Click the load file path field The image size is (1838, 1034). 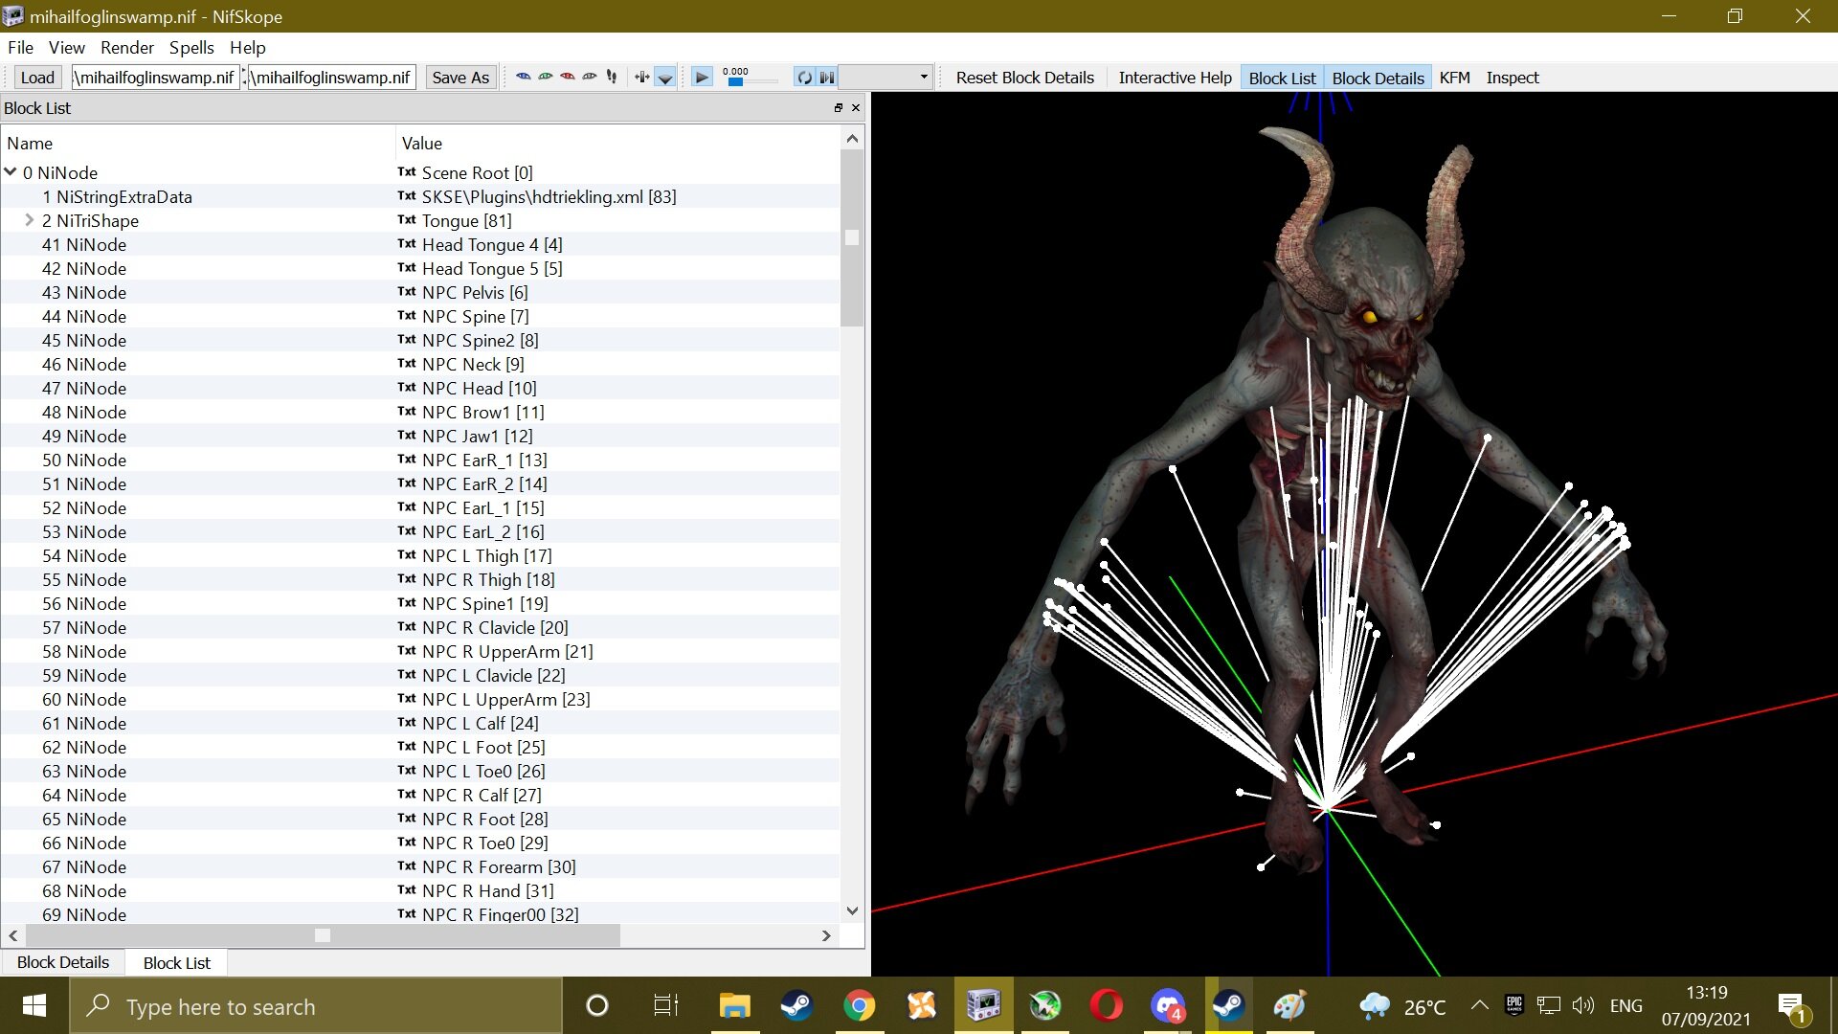[x=156, y=78]
